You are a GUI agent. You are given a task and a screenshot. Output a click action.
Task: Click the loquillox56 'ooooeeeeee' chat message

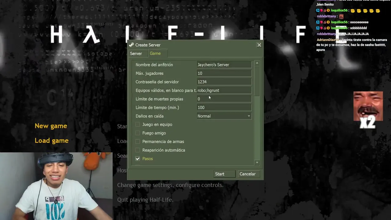(x=342, y=22)
